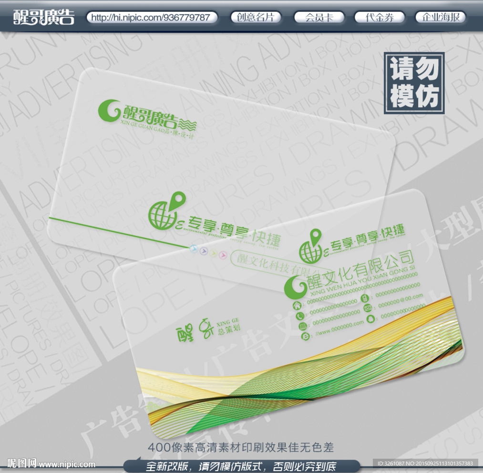483x473 pixels.
Task: Click the yellow round arrow icon
Action: (x=213, y=253)
